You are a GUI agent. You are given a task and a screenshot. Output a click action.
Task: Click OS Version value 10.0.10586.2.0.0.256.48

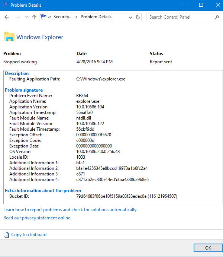tap(98, 152)
